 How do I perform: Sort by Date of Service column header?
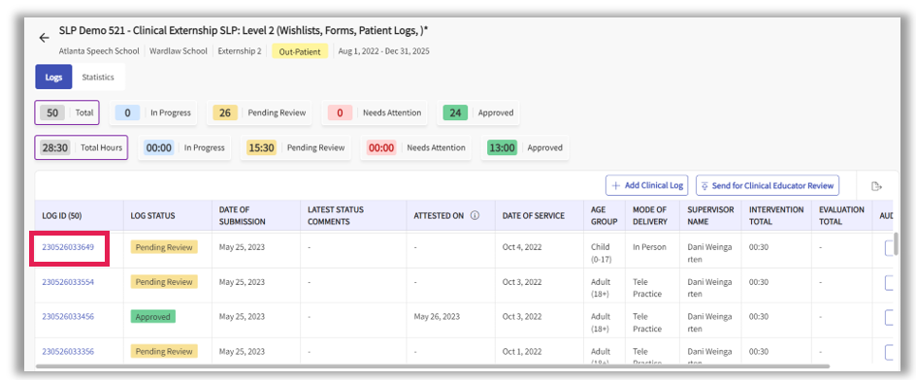point(534,216)
